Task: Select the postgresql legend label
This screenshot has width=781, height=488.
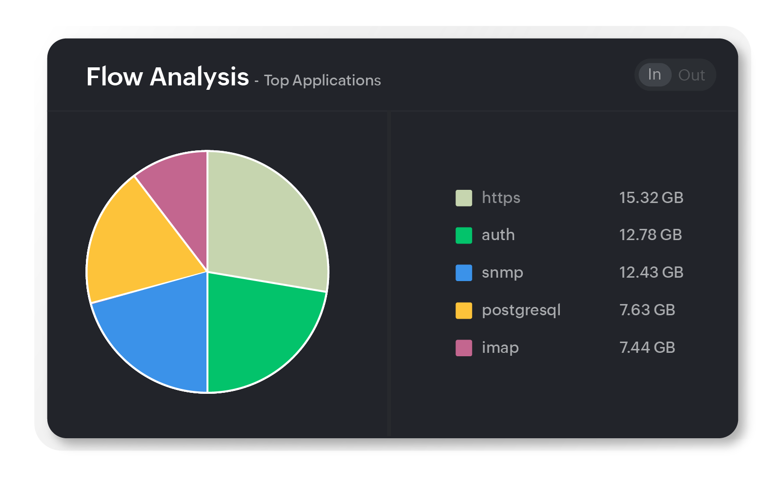Action: [x=521, y=310]
